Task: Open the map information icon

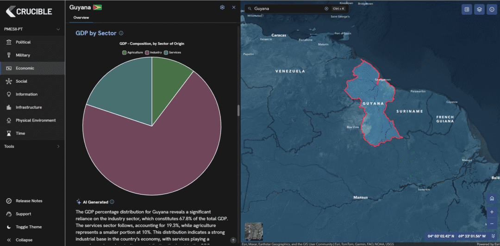Action: (x=492, y=9)
